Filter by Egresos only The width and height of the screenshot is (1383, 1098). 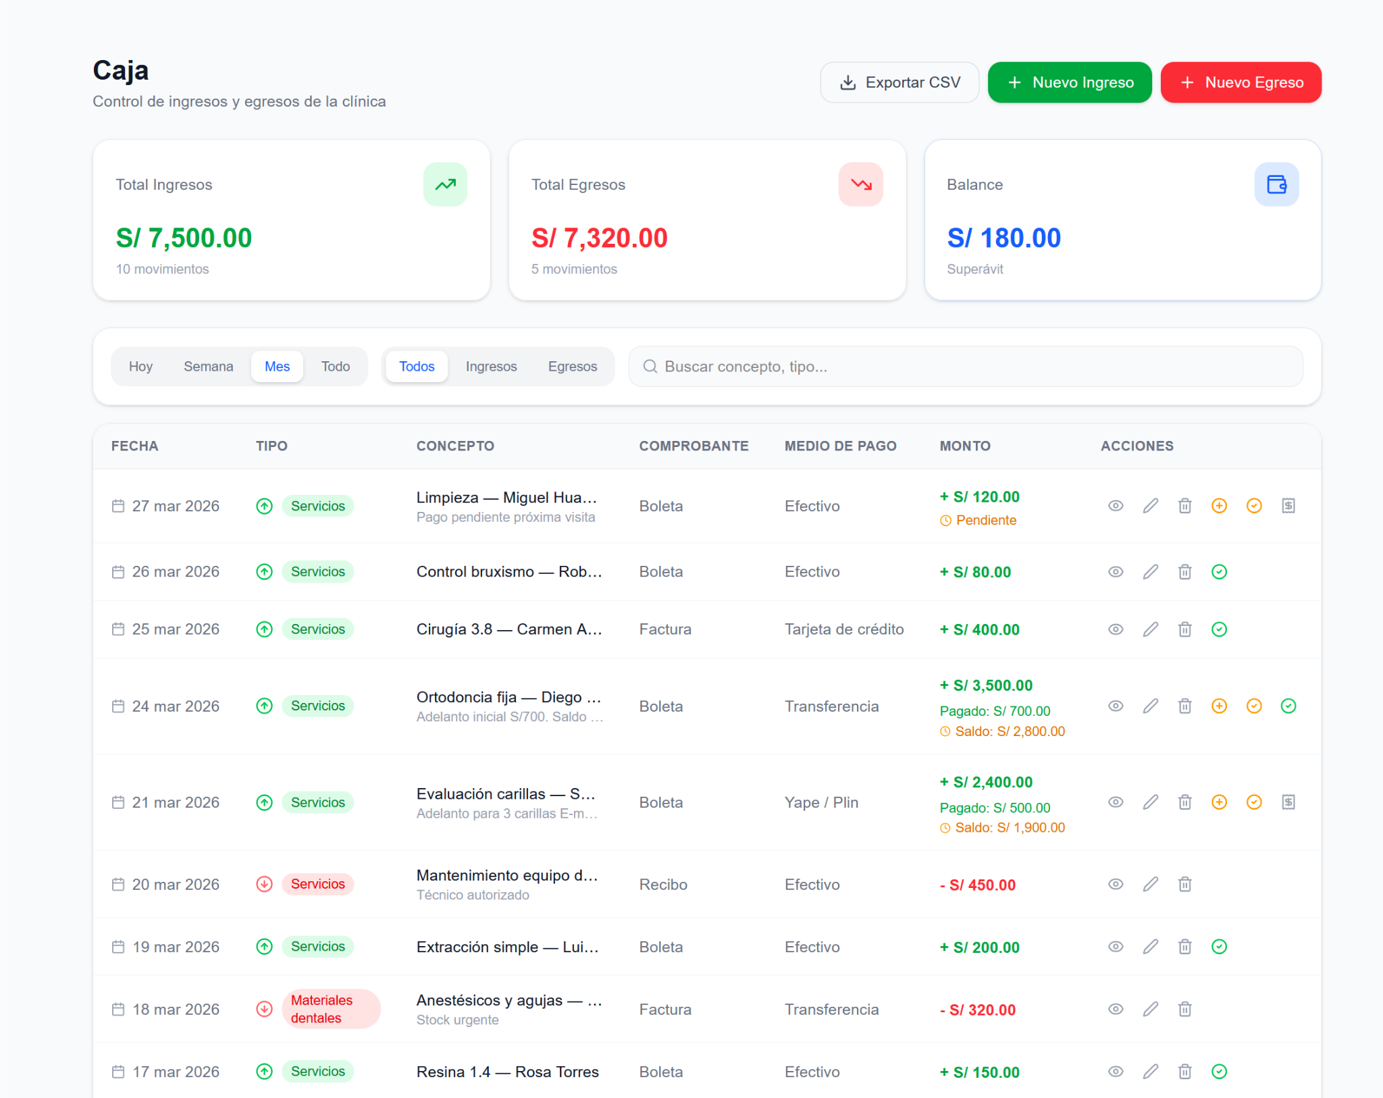click(x=572, y=367)
